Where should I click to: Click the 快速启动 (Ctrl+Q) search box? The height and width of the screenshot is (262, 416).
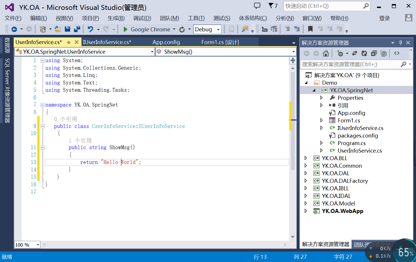(x=327, y=6)
